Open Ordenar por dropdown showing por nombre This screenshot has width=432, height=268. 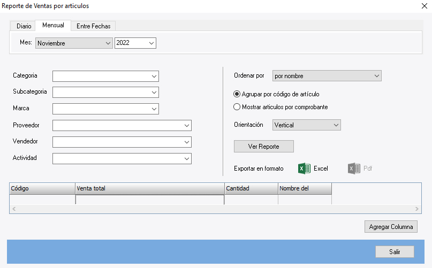click(x=327, y=76)
